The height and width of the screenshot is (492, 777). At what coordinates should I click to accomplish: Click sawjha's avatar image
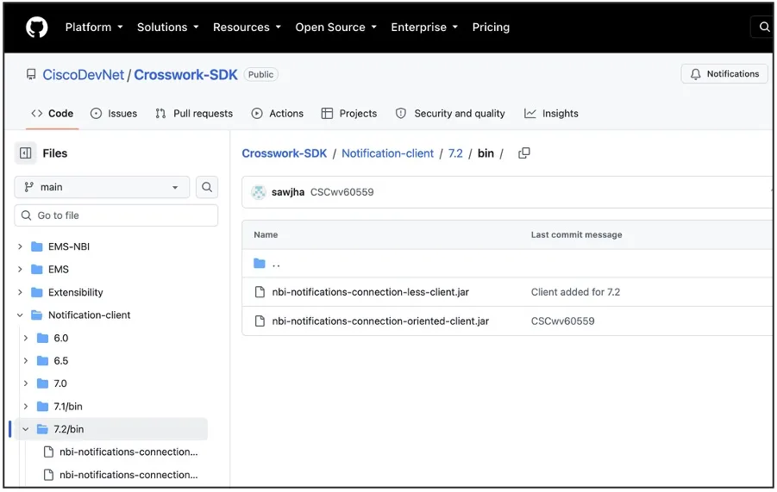point(258,192)
